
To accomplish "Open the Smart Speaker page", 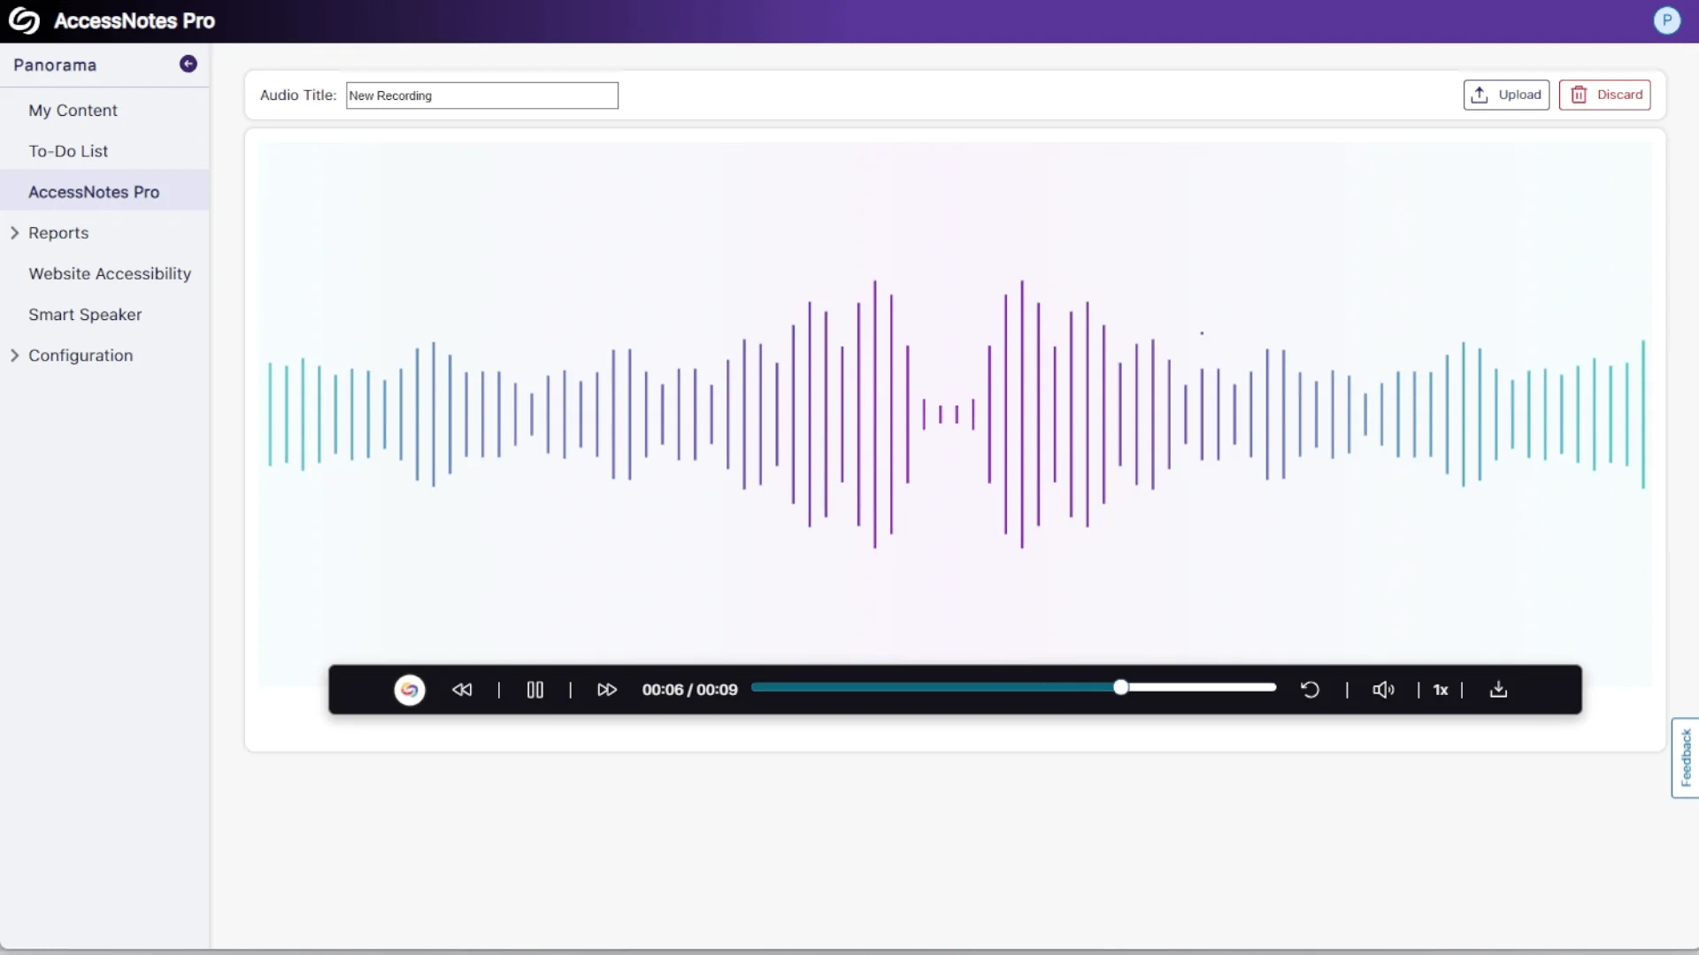I will [85, 315].
